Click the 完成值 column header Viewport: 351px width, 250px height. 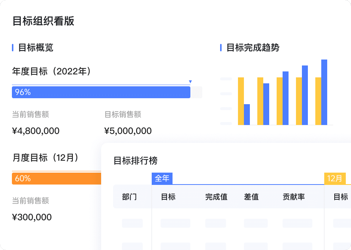(x=216, y=197)
